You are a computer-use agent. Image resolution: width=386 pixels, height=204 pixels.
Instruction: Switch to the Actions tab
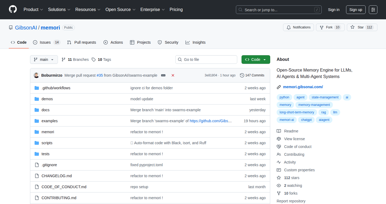pyautogui.click(x=113, y=42)
